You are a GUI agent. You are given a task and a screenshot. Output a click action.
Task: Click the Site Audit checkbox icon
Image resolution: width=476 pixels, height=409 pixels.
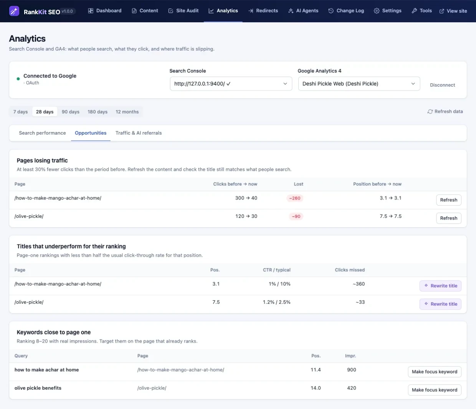[171, 11]
